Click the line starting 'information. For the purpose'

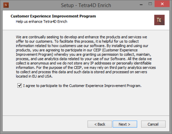[x=86, y=68]
